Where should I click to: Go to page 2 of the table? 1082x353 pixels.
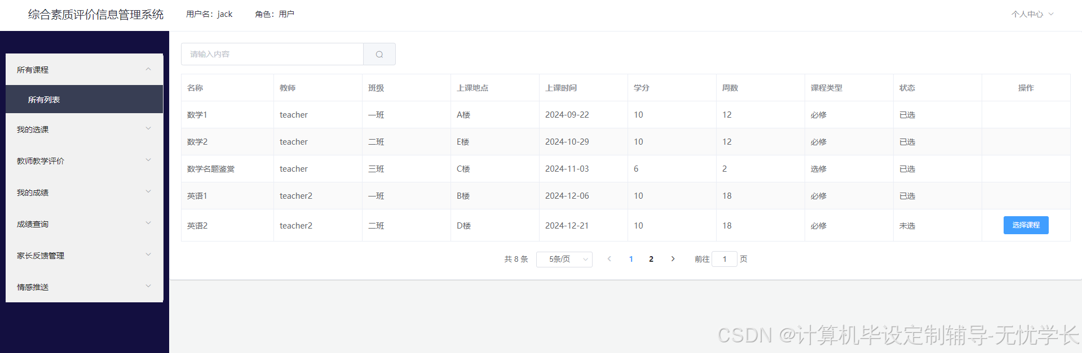pos(651,259)
